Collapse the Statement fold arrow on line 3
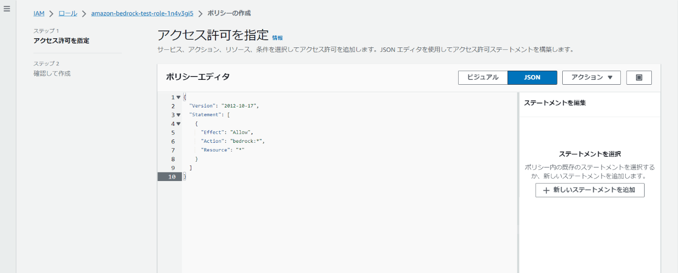 tap(178, 115)
